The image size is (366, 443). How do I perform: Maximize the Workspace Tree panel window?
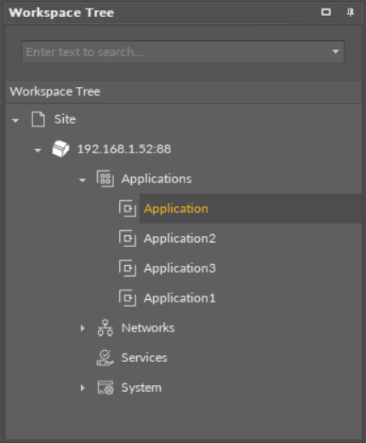pos(326,12)
